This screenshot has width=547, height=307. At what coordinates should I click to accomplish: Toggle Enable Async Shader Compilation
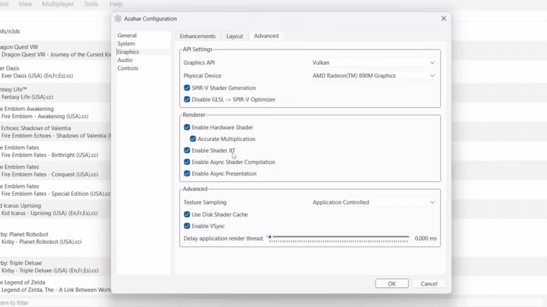click(187, 162)
